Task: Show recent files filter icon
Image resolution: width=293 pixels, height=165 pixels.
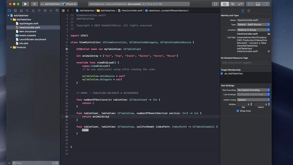Action: click(53, 163)
